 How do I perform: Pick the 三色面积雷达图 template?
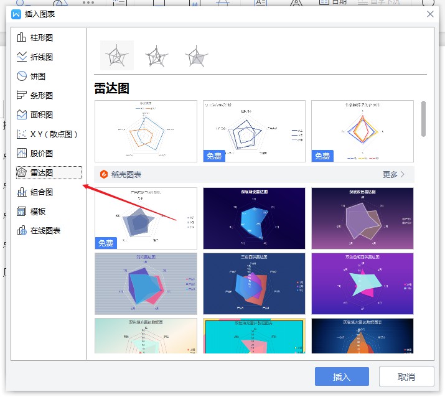point(255,284)
